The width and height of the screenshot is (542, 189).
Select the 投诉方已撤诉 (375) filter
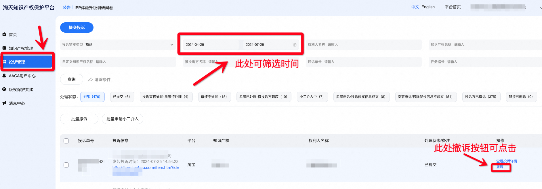[481, 97]
